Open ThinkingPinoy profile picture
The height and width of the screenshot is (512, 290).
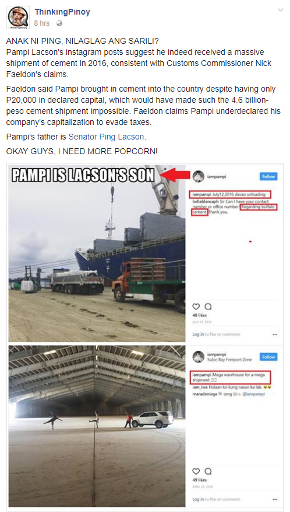[17, 18]
